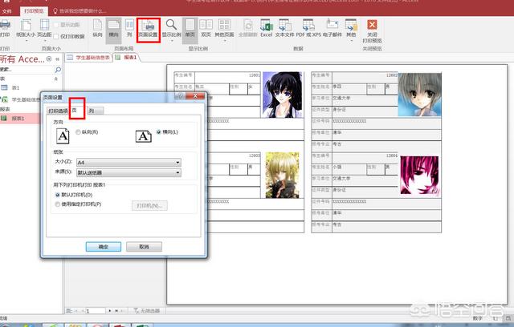Click the landscape page A icon
Screen dimensions: 514x327
point(144,136)
